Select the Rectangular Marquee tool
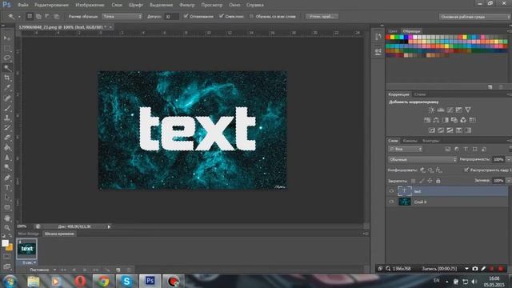This screenshot has height=288, width=512. point(7,48)
